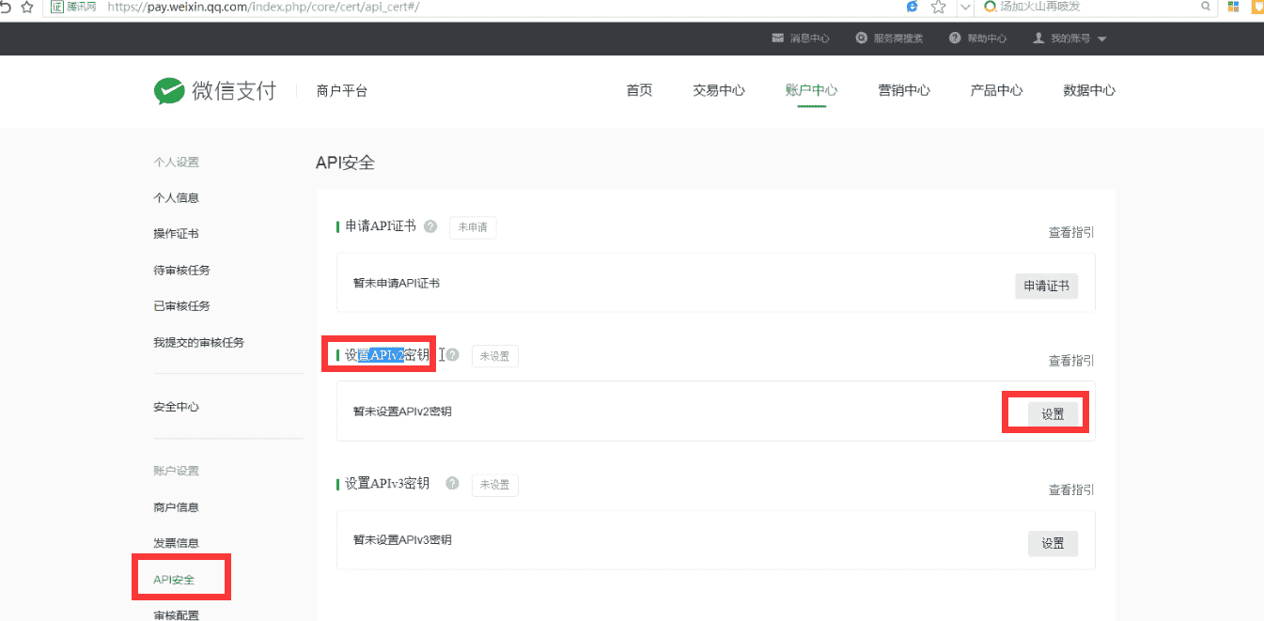The image size is (1264, 621).
Task: Select 营销中心 from the top navigation
Action: pyautogui.click(x=903, y=90)
